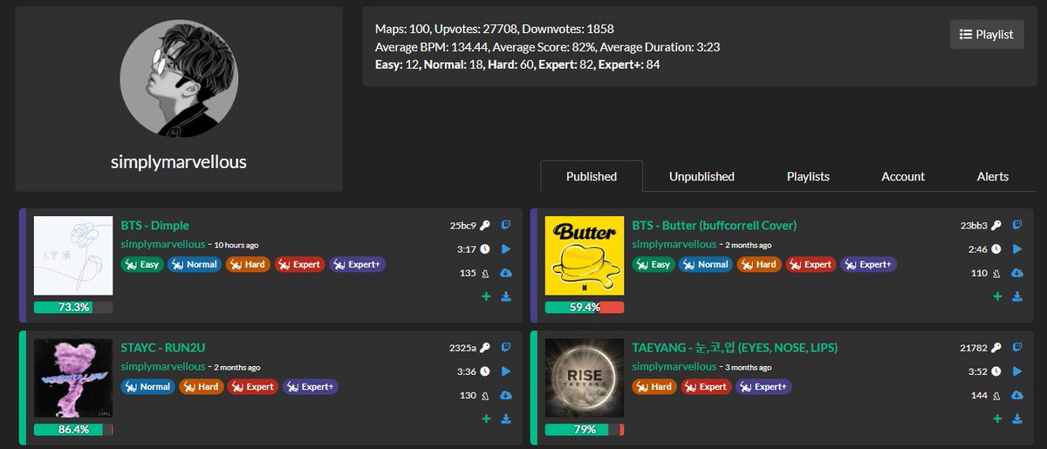1047x449 pixels.
Task: Select Easy difficulty badge on BTS - Dimple
Action: coord(142,264)
